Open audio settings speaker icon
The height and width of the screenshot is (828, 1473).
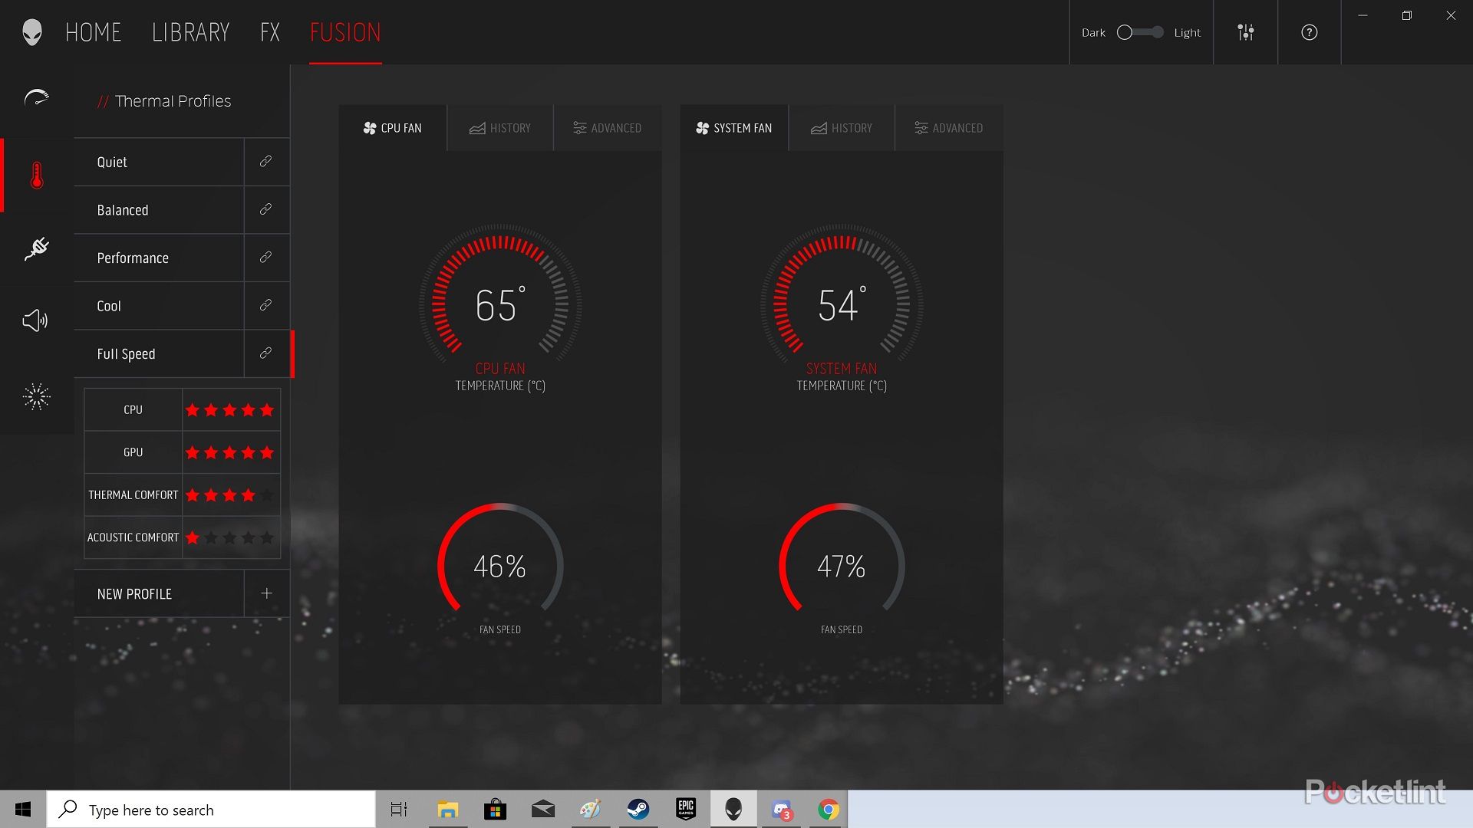(36, 320)
